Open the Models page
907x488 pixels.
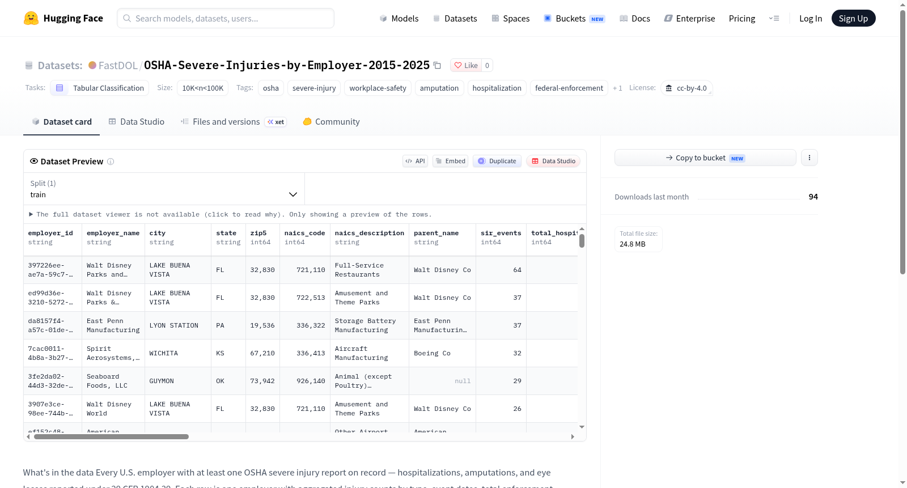coord(399,18)
